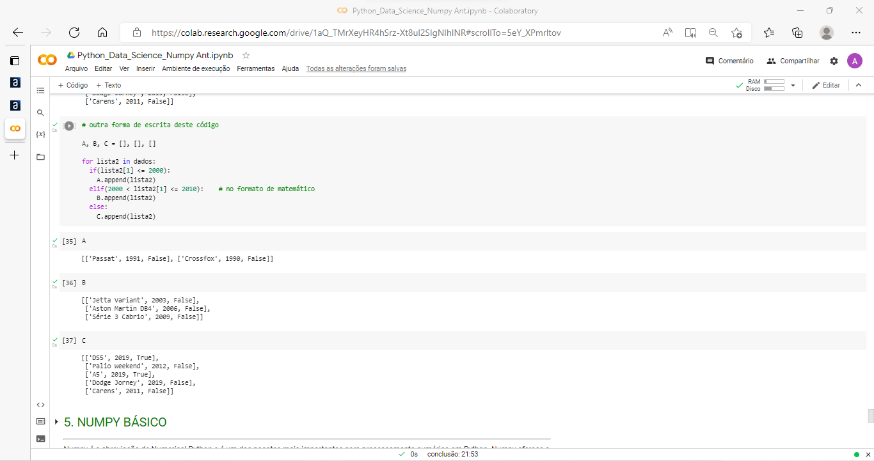Open the Favorites list icon
The width and height of the screenshot is (874, 461).
coord(769,33)
